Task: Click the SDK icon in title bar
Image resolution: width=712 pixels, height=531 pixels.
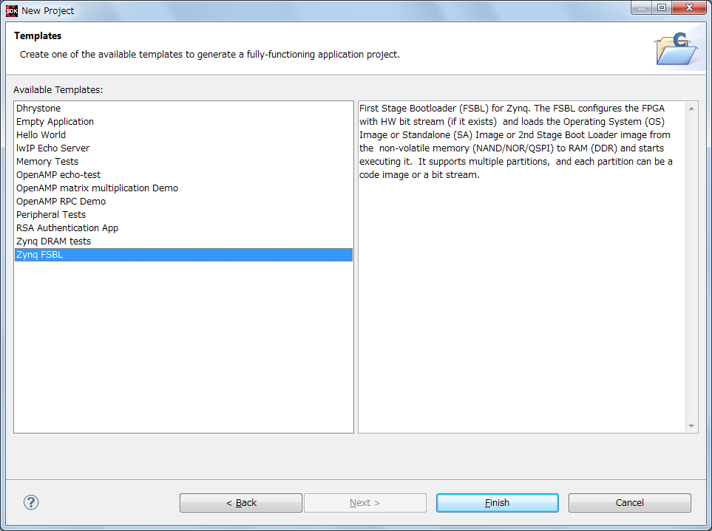Action: pos(11,10)
